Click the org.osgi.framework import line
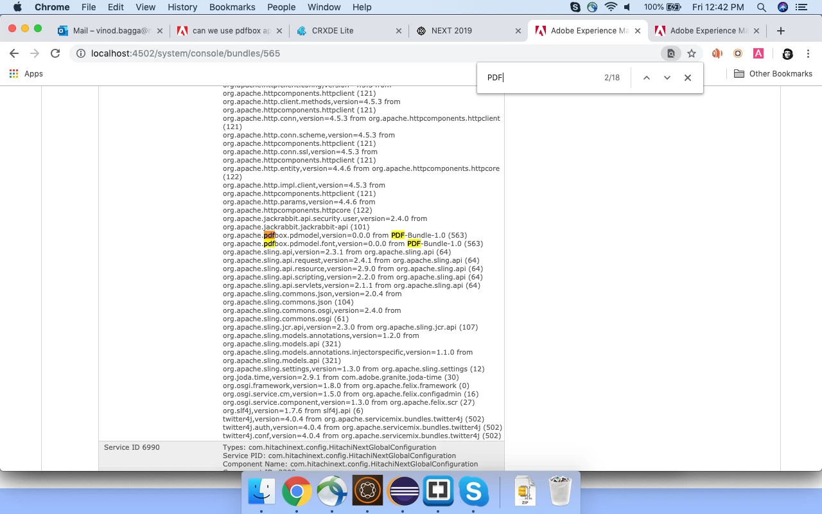This screenshot has width=822, height=514. [x=345, y=385]
